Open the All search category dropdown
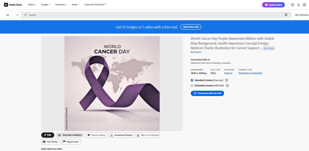Viewport: 309px width, 151px height. coord(12,15)
